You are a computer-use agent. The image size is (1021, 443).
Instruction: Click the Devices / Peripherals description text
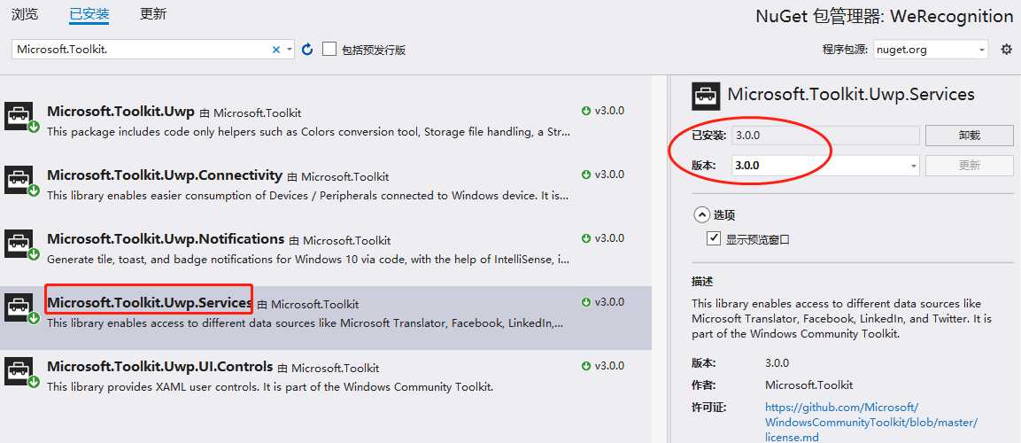pyautogui.click(x=308, y=196)
